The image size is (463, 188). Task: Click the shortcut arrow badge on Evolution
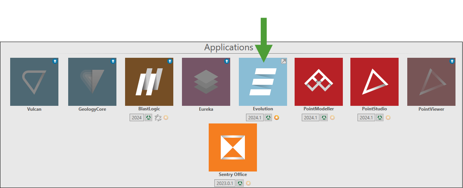[284, 61]
